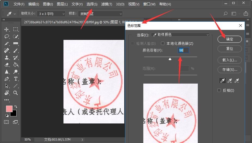Click the search magnifier in options bar
The height and width of the screenshot is (143, 252).
click(226, 14)
